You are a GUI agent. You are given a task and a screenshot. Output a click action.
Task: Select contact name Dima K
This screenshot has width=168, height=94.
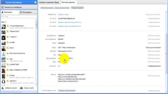pos(12,48)
